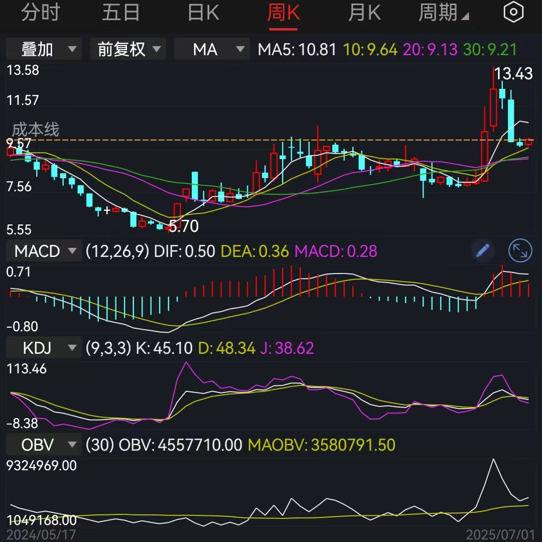Open the MA indicator dropdown
This screenshot has width=542, height=542.
[x=211, y=49]
